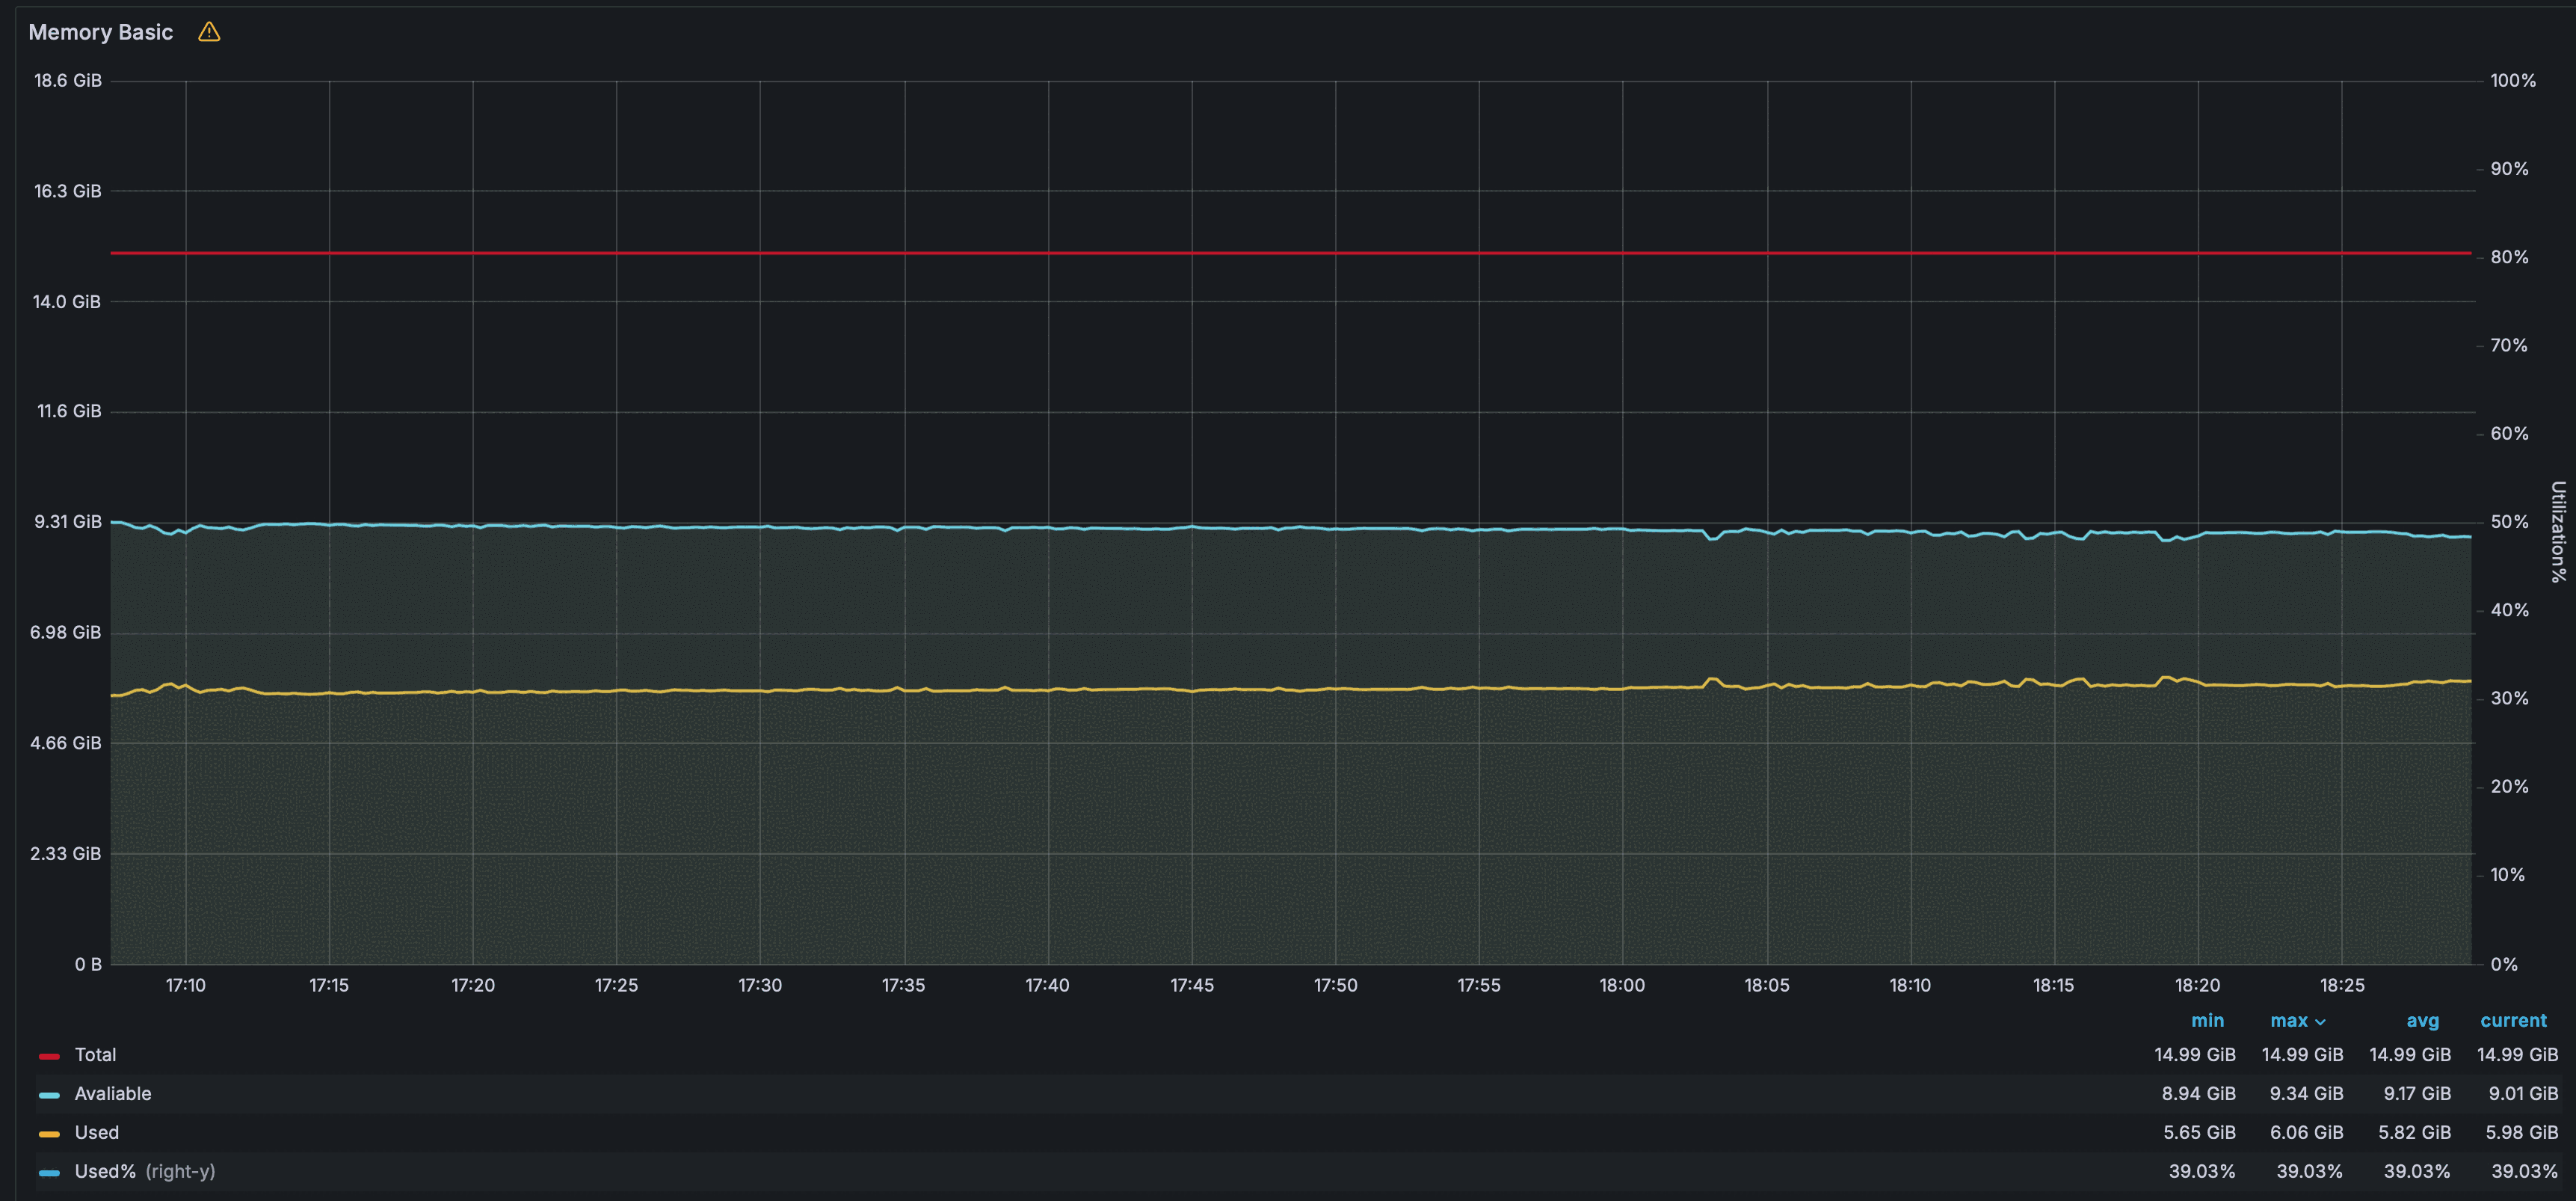Screen dimensions: 2576x1201
Task: Click the 17:30 time axis label
Action: [x=760, y=986]
